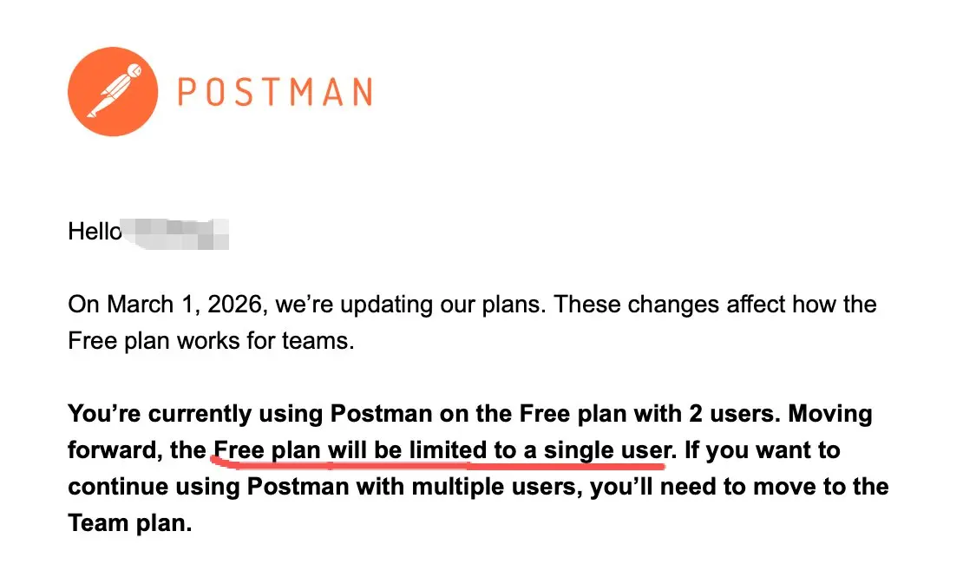Click "you'll need to move to the" text

pyautogui.click(x=739, y=487)
